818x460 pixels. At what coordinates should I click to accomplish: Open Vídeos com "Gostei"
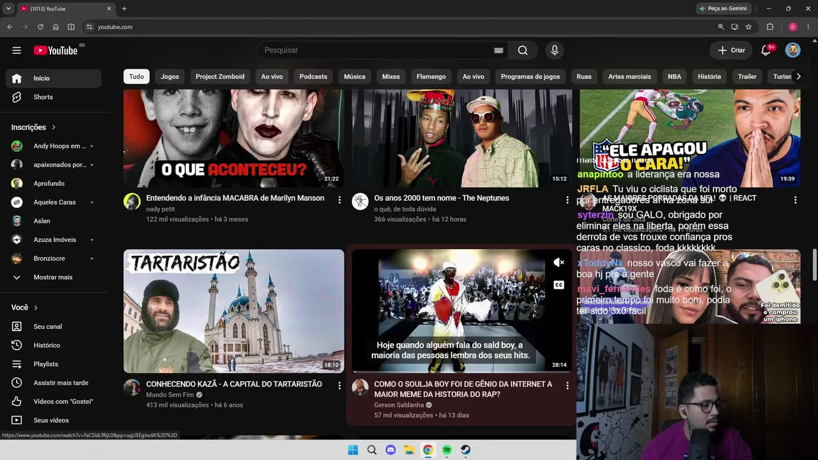click(x=54, y=401)
